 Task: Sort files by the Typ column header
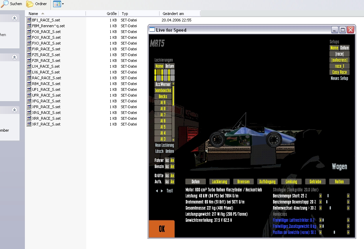[139, 14]
